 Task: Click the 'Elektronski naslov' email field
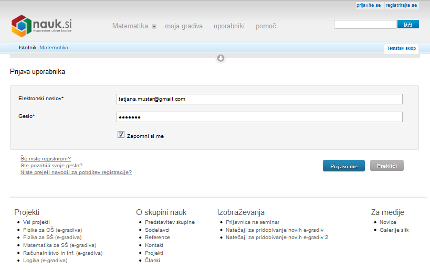[x=259, y=99]
